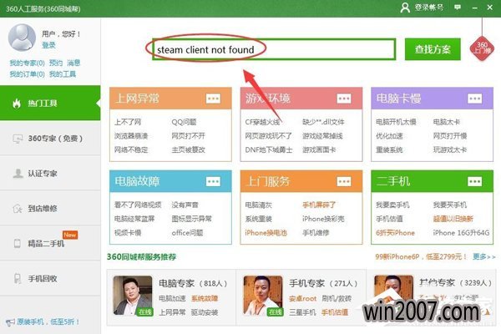This screenshot has width=501, height=334.
Task: Open 原装手机,低至5折 promo link
Action: tap(48, 321)
